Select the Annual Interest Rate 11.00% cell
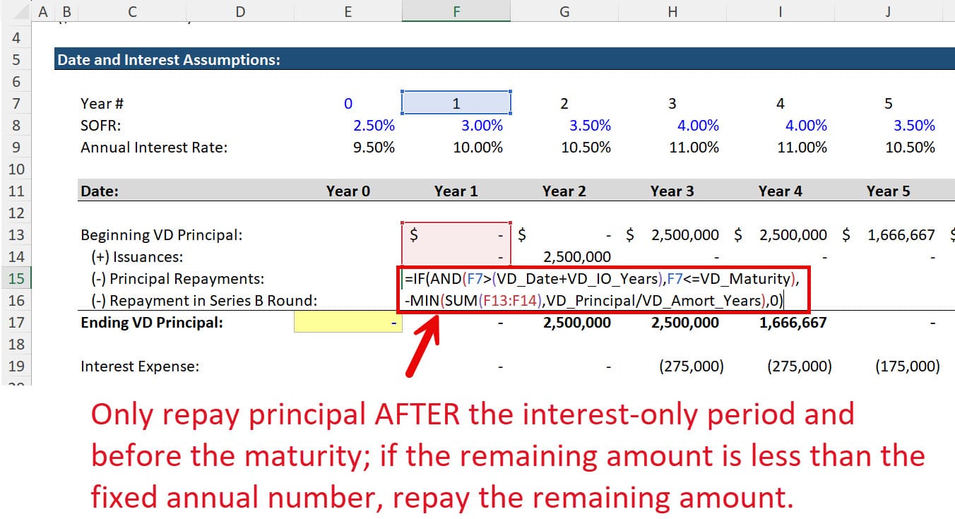 [x=695, y=147]
